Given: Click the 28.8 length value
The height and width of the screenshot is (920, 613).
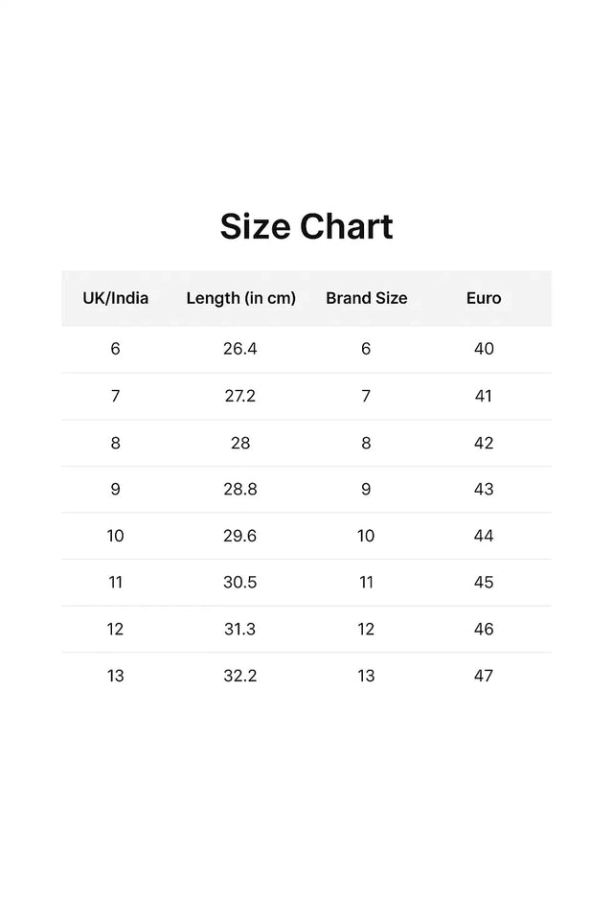Looking at the screenshot, I should [240, 489].
